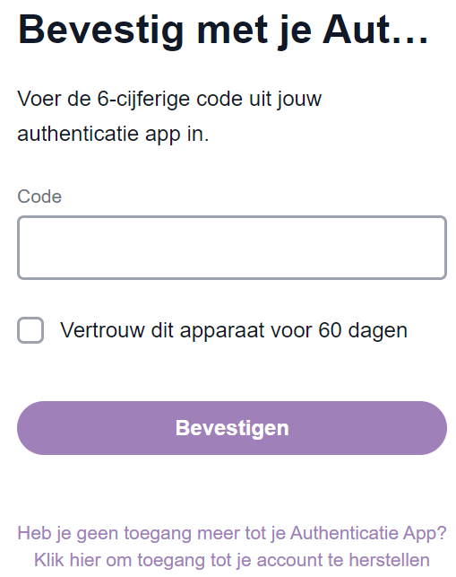
Task: Place cursor in the empty Code textbox
Action: tap(232, 248)
